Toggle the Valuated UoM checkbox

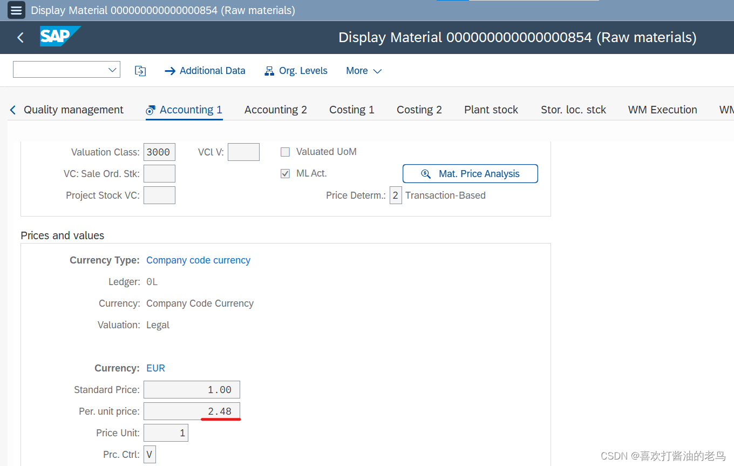tap(286, 152)
